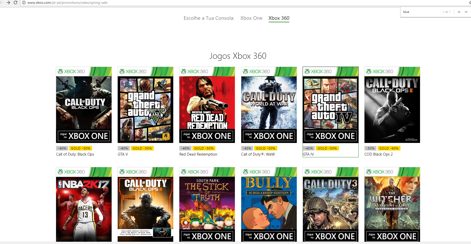This screenshot has width=471, height=244.
Task: Click the GOLD -60% badge under COD Black Ops 2
Action: coord(389,148)
